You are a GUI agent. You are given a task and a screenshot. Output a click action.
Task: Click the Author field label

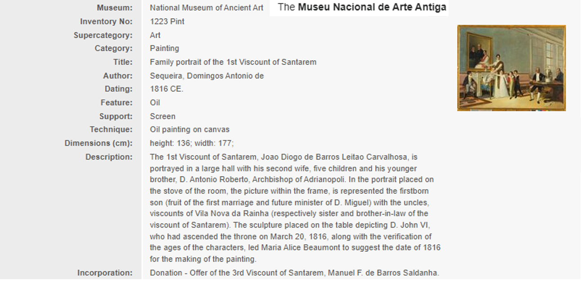coord(118,76)
